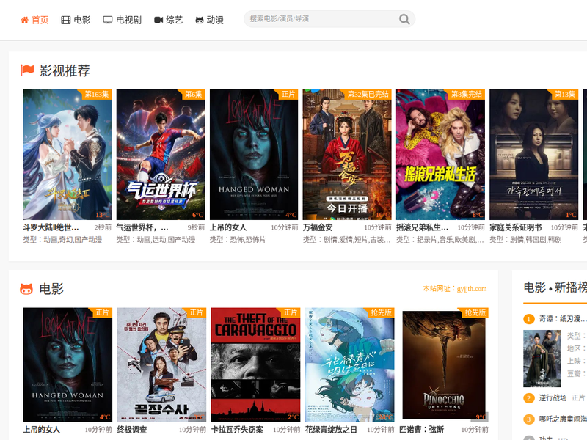
Task: Open the 摇滚兄弟私生活 poster
Action: click(x=441, y=155)
